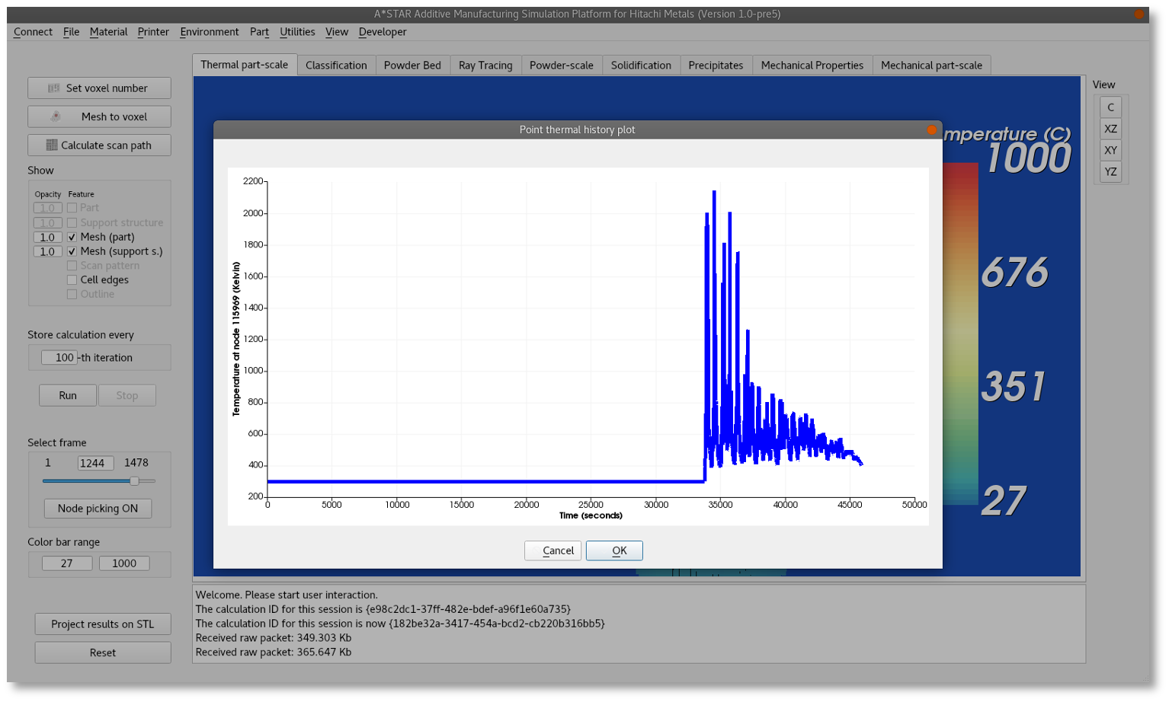Viewport: 1169px width, 702px height.
Task: Click the Run button
Action: pyautogui.click(x=68, y=396)
